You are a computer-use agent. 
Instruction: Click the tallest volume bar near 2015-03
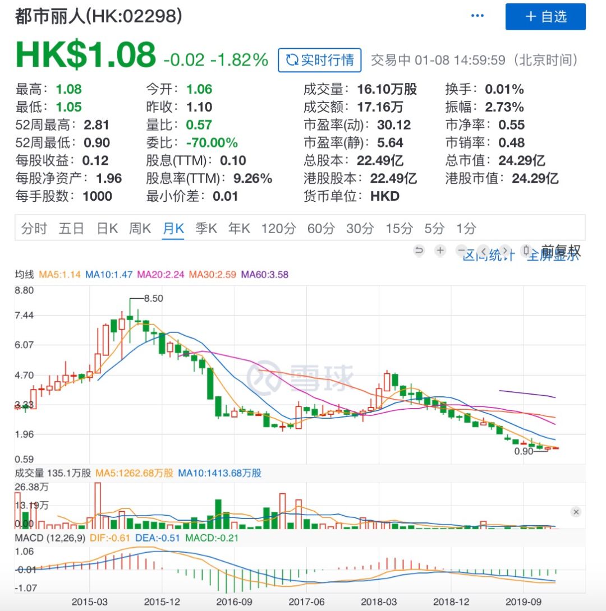pyautogui.click(x=98, y=506)
